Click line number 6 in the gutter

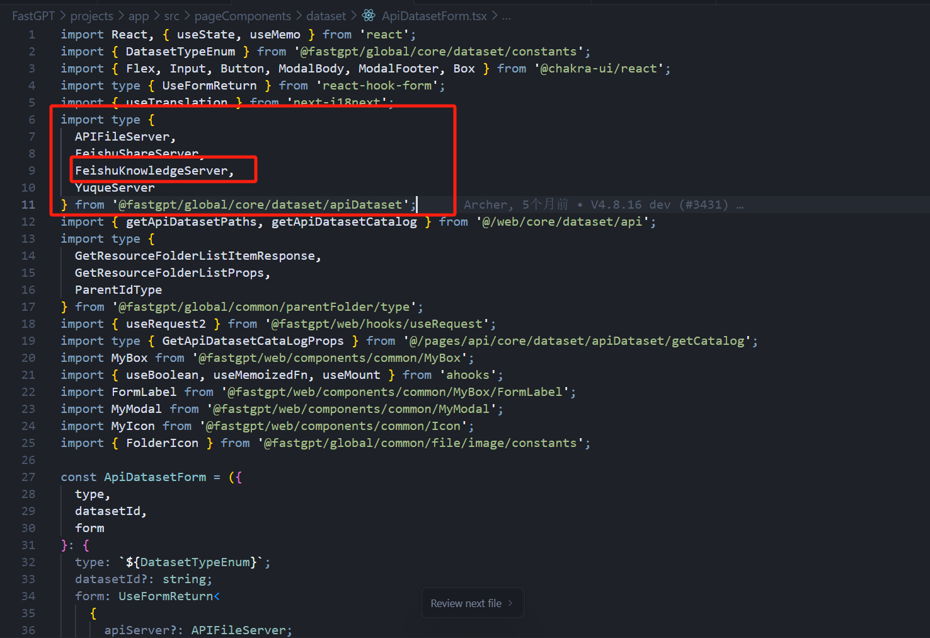(32, 120)
